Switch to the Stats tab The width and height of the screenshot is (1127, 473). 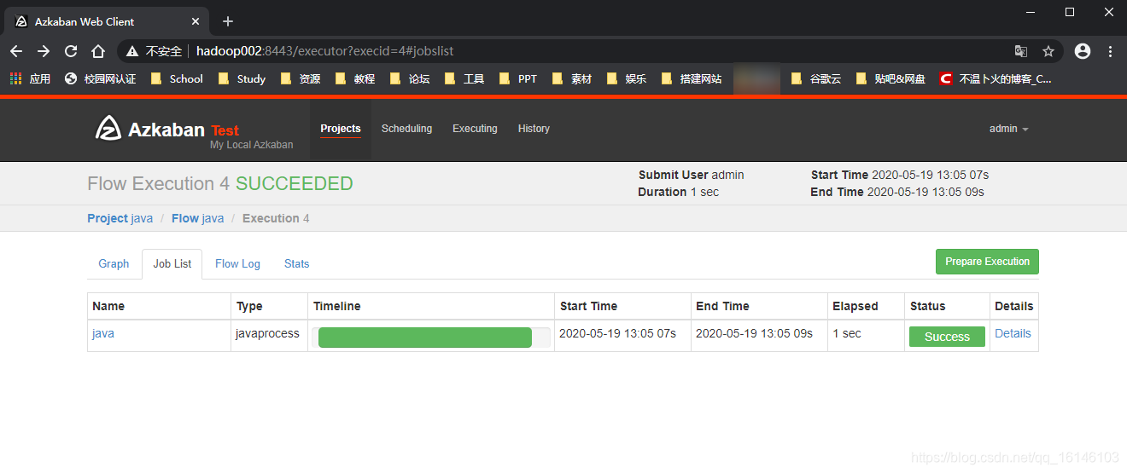[x=296, y=263]
